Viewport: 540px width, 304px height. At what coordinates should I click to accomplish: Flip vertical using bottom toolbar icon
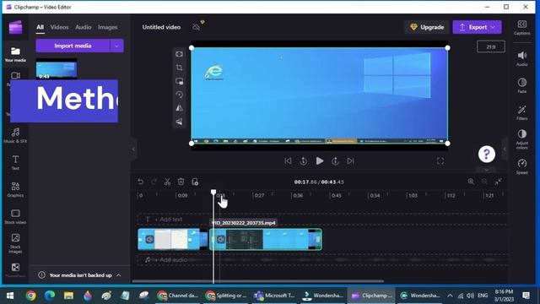[179, 122]
